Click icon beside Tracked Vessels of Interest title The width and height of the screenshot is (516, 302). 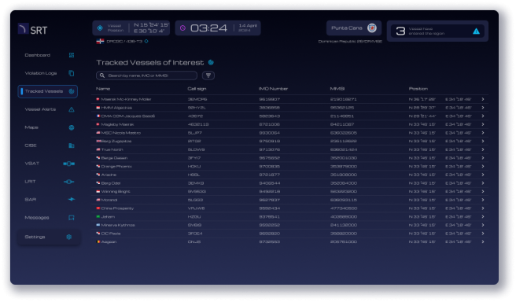pos(211,62)
